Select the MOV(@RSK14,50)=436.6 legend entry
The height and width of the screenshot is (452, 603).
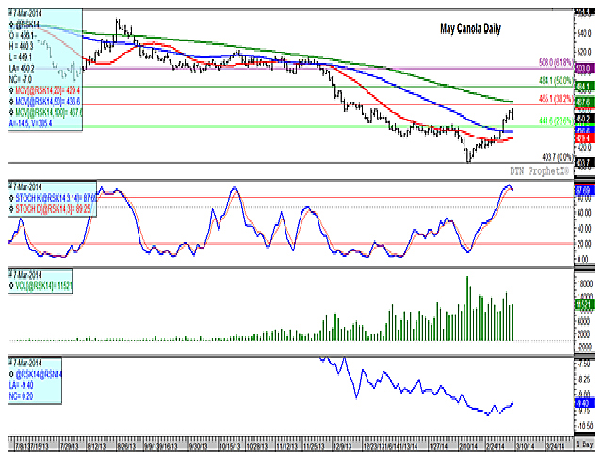pos(48,102)
